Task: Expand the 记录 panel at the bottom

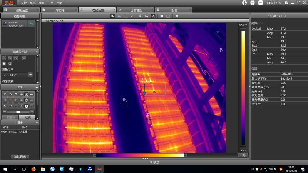Action: pos(154,163)
